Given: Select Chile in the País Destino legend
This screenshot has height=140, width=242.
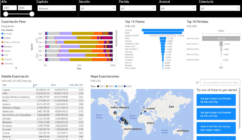Looking at the screenshot, I should [x=5, y=55].
